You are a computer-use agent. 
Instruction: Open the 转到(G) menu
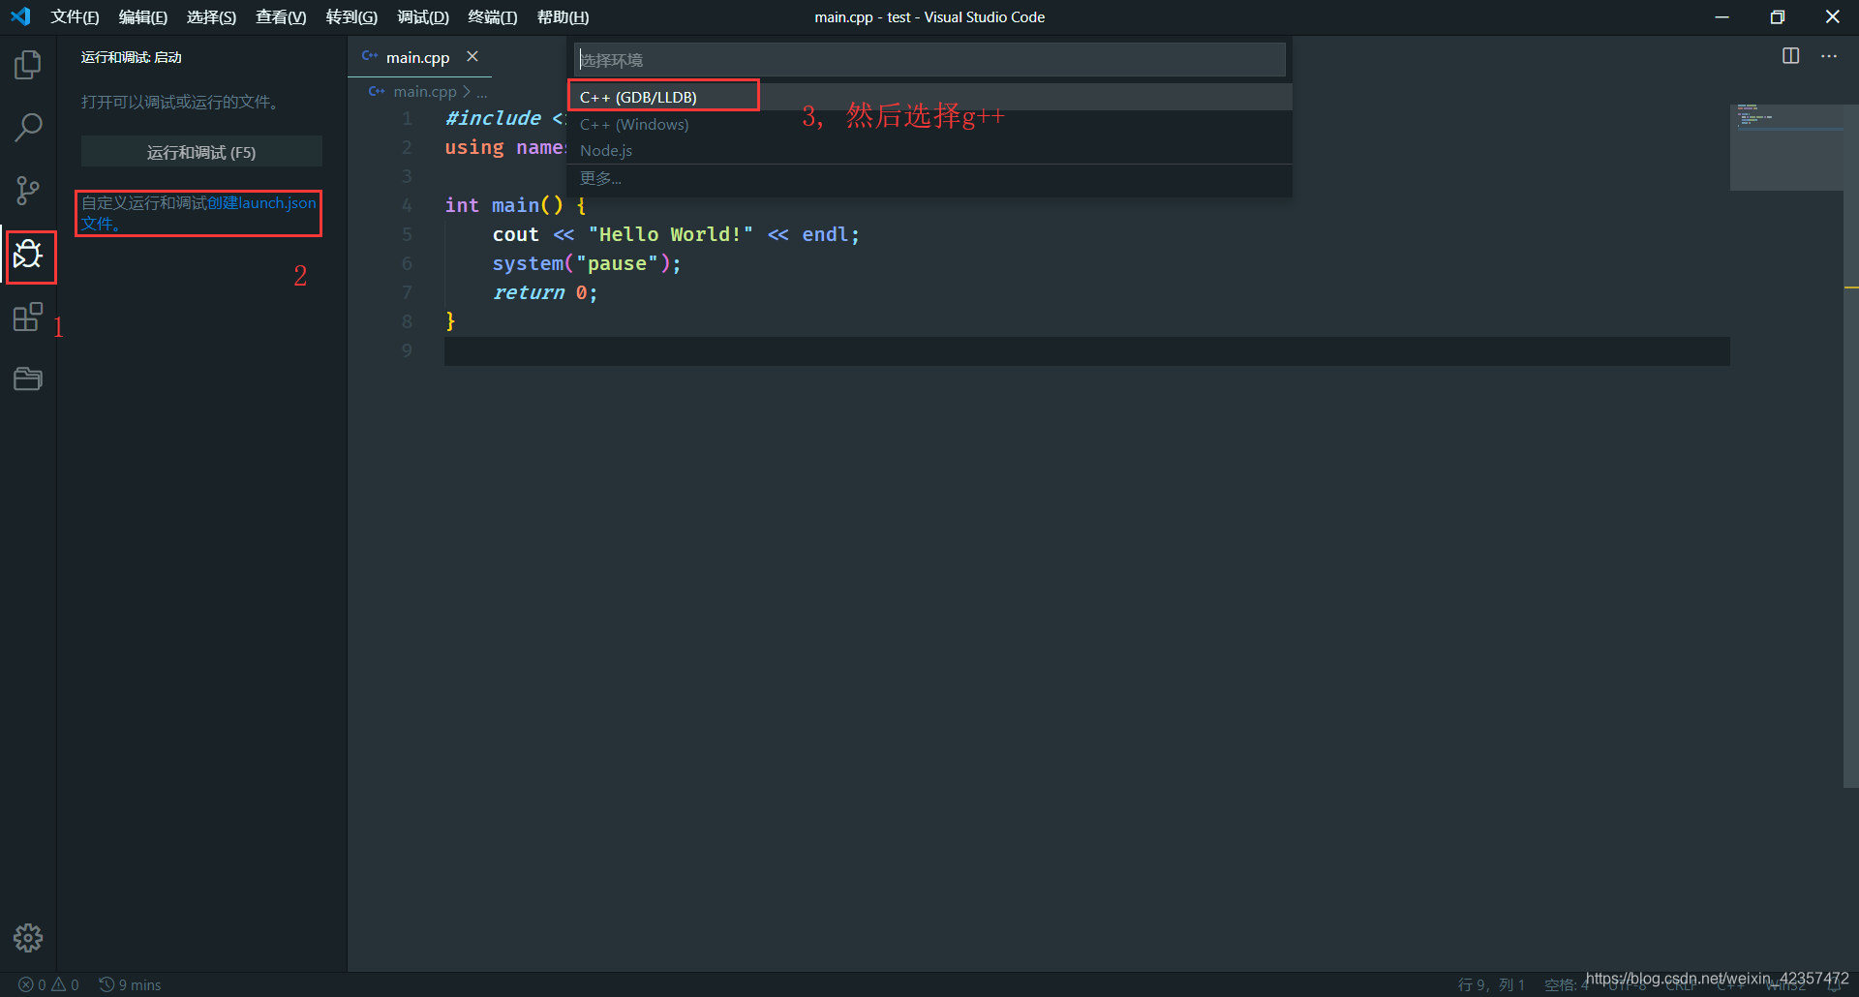351,17
